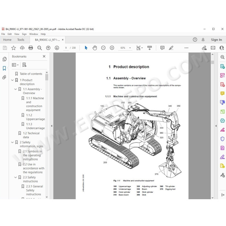Viewport: 226px width, 226px height.
Task: Collapse the left navigation pane arrow
Action: point(52,126)
